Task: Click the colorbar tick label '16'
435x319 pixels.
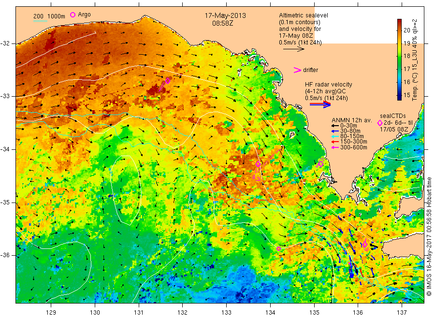Action: 406,82
